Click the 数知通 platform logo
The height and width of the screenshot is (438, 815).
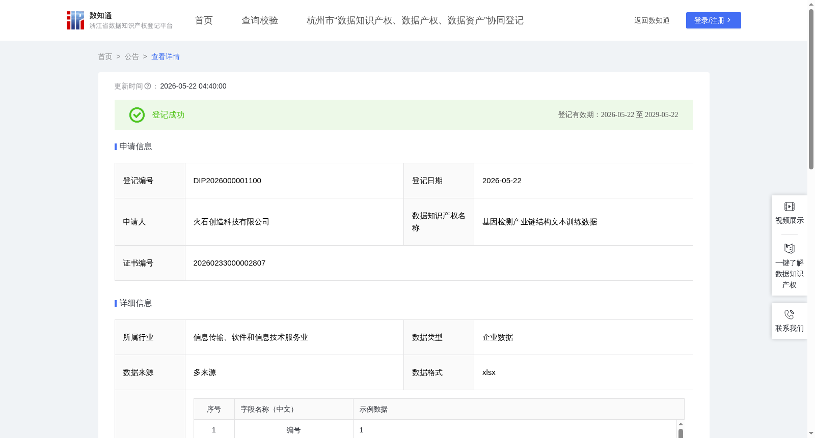coord(120,20)
